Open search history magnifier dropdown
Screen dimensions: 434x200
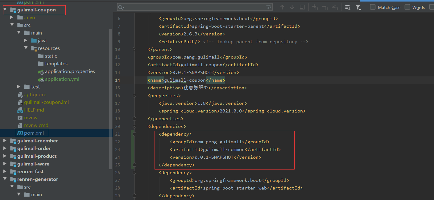[x=121, y=7]
